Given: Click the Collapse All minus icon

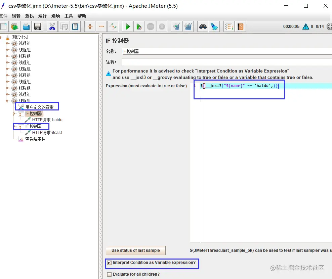Looking at the screenshot, I should pyautogui.click(x=101, y=27).
